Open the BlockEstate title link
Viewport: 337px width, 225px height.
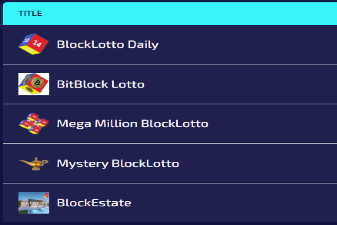(94, 203)
